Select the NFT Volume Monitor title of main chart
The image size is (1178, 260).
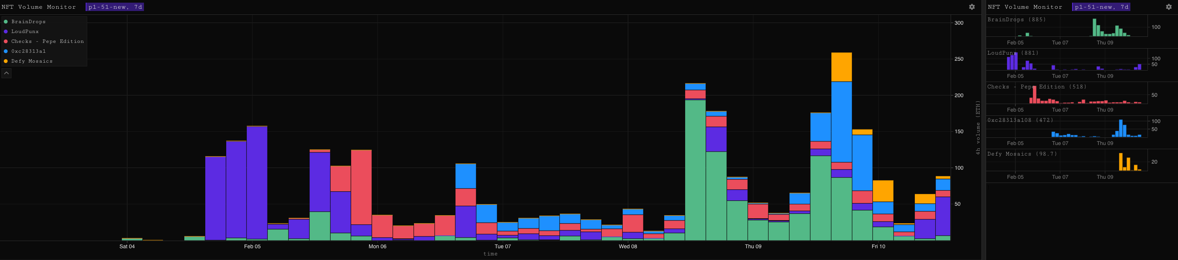pos(39,7)
